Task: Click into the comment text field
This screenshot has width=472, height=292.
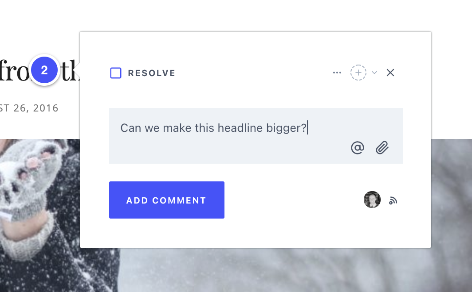Action: [256, 136]
